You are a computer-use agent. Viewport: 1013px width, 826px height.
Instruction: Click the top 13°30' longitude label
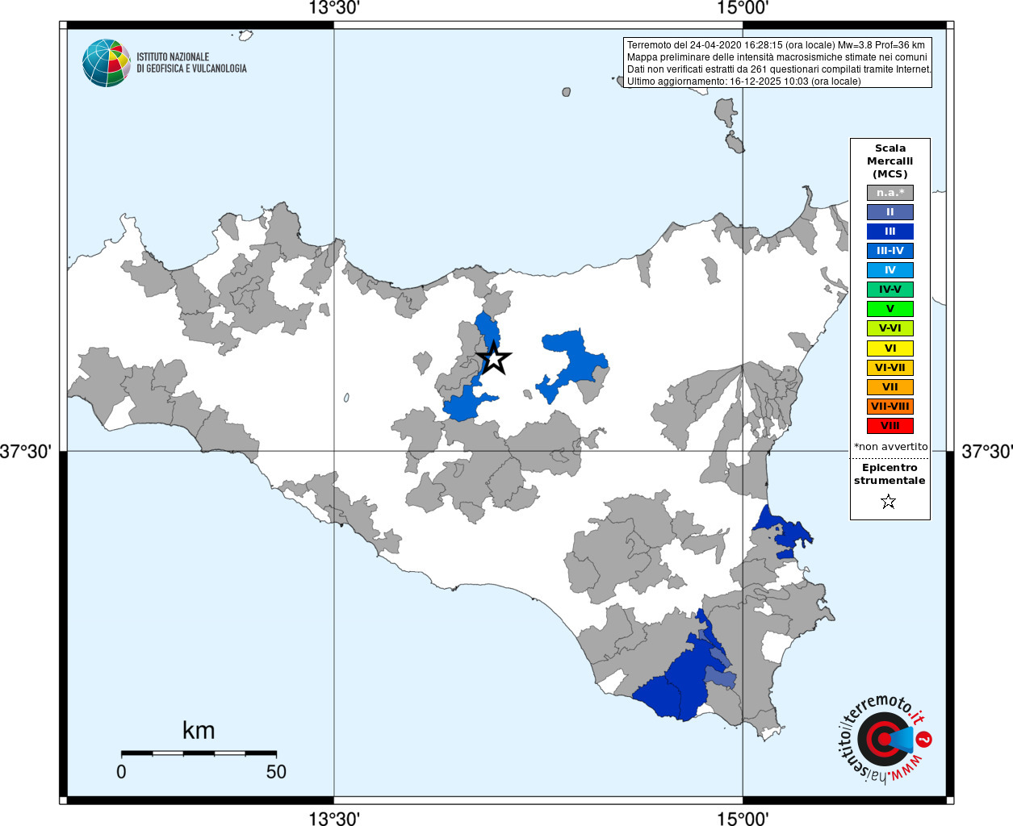(334, 9)
